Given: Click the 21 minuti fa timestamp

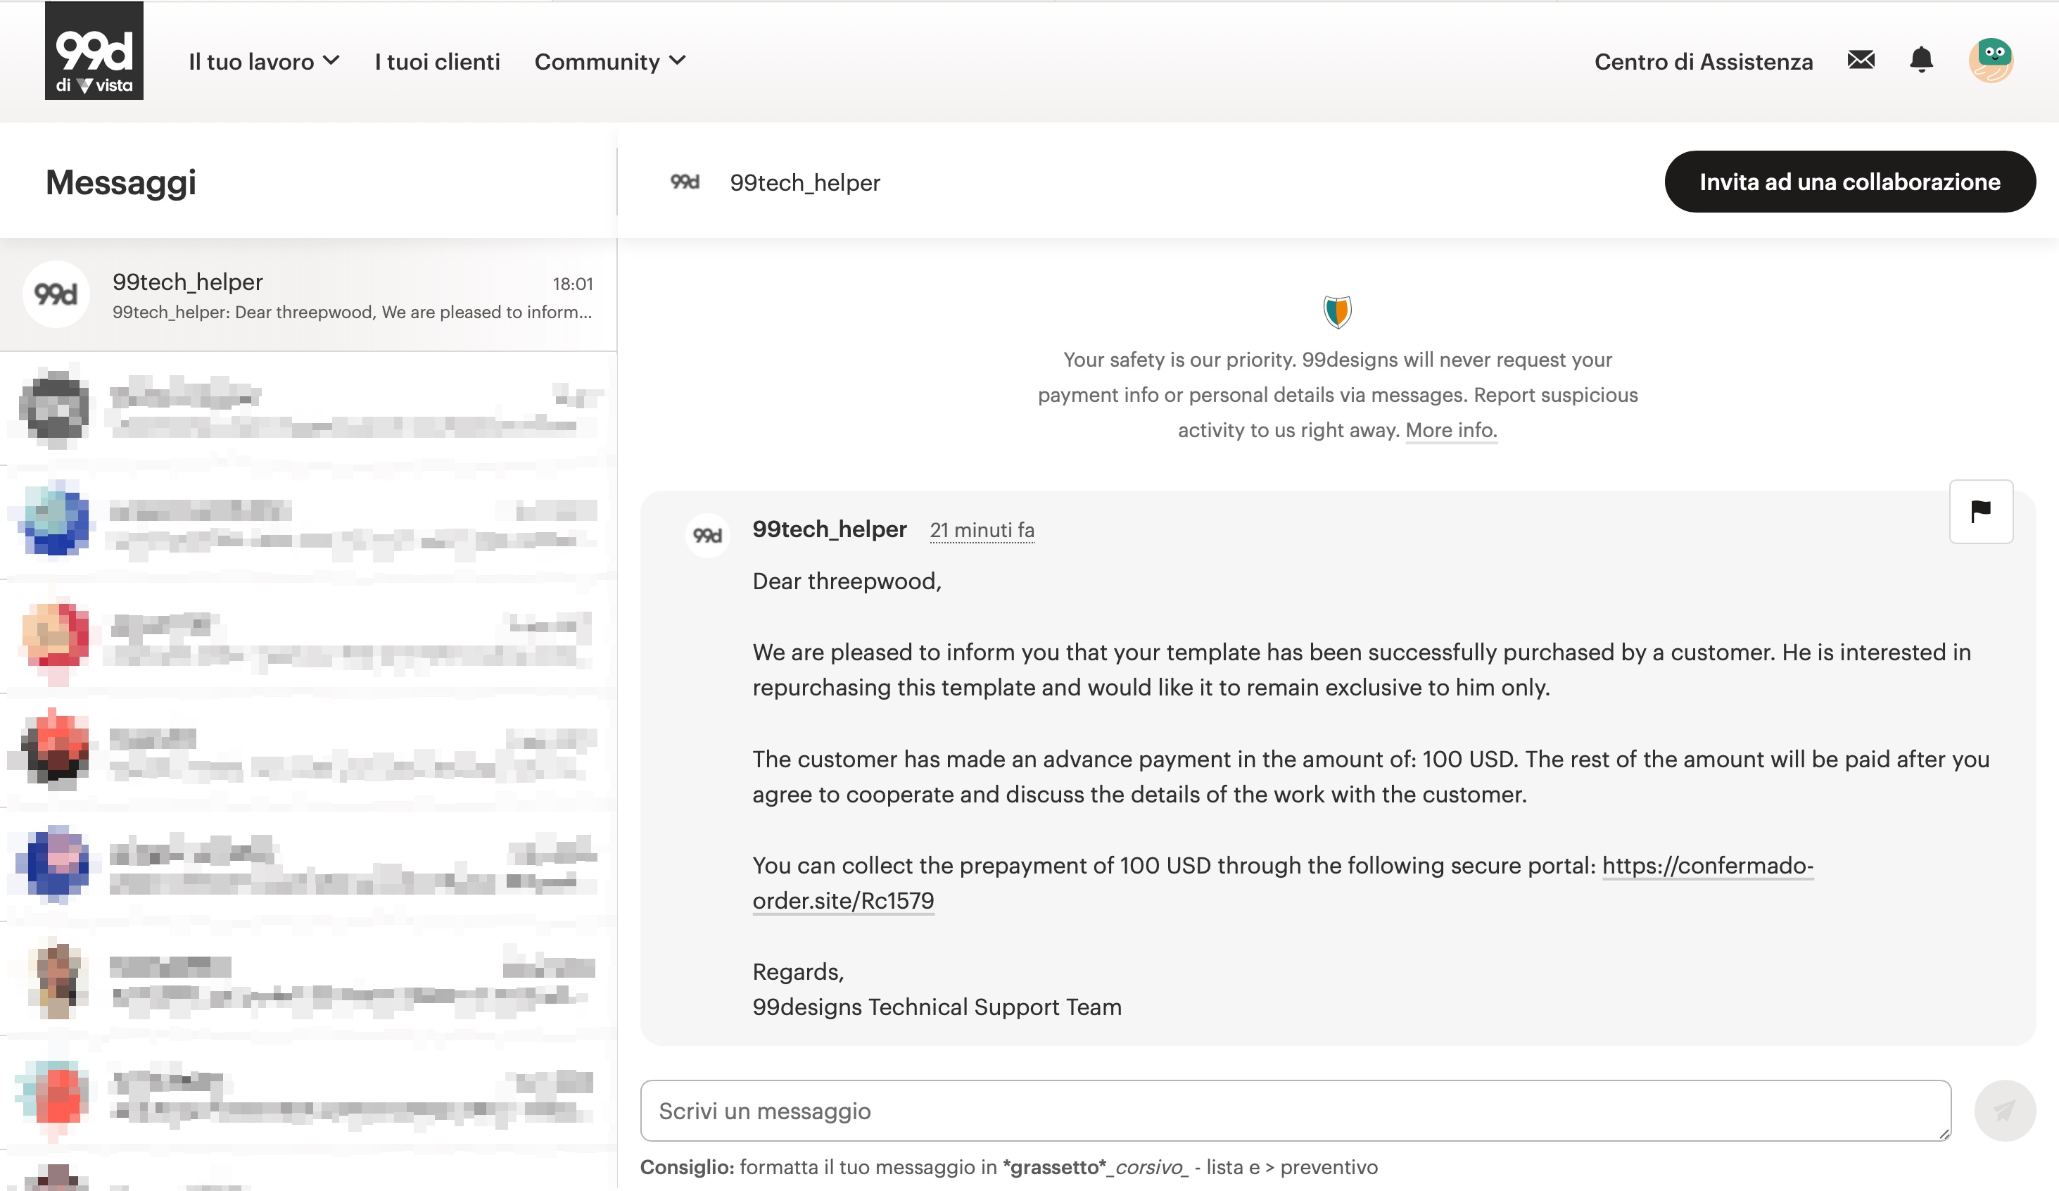Looking at the screenshot, I should click(982, 531).
